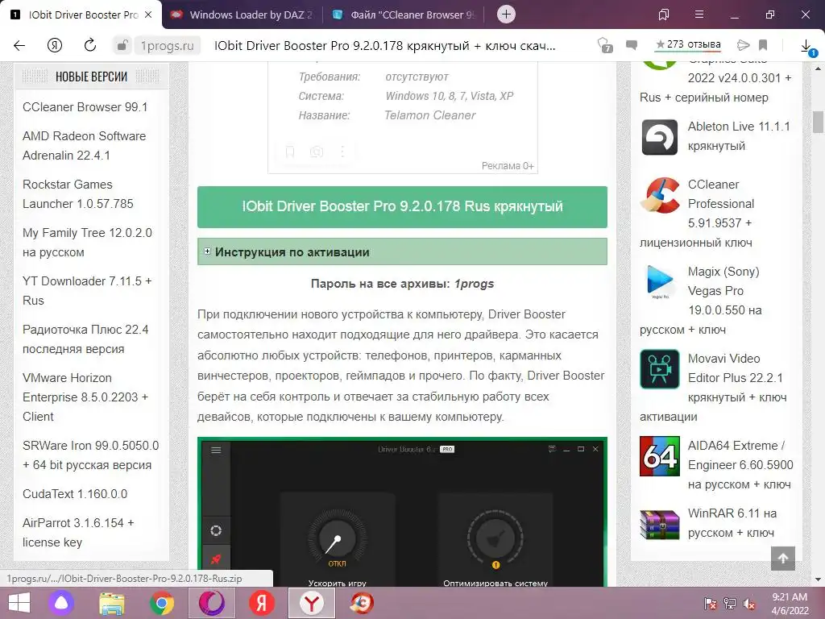Viewport: 825px width, 619px height.
Task: Expand the Инструкция по активации section
Action: pos(402,251)
